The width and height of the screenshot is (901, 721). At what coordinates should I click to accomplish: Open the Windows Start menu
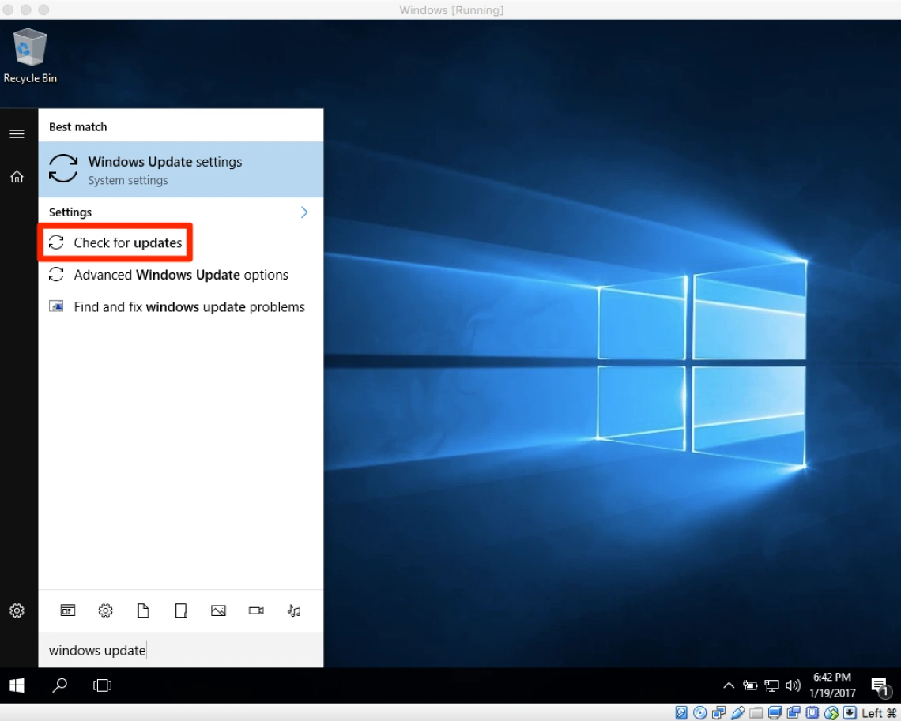point(17,685)
